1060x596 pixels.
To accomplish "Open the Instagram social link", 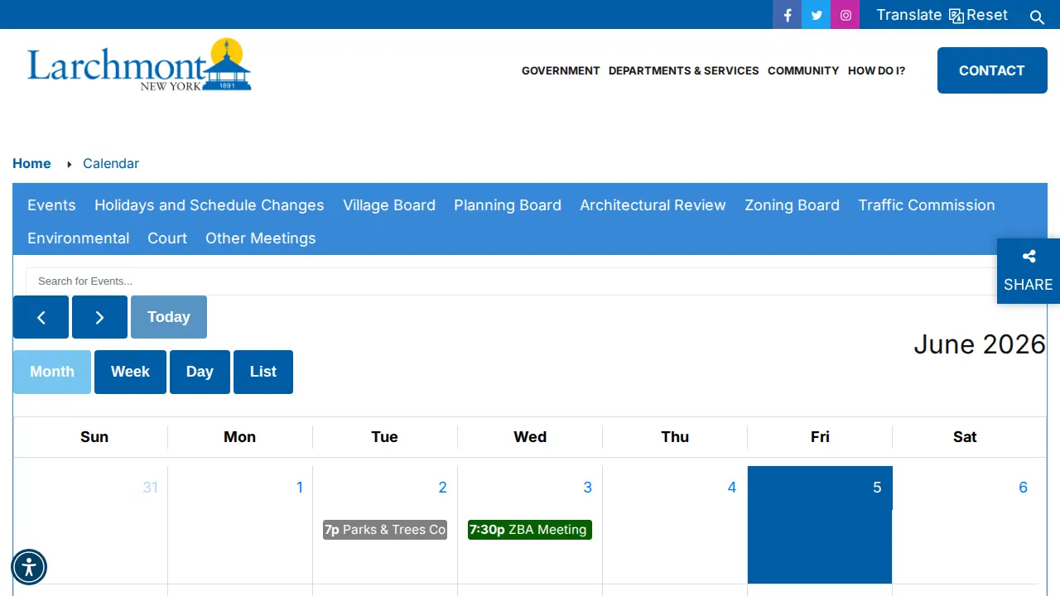I will 846,15.
